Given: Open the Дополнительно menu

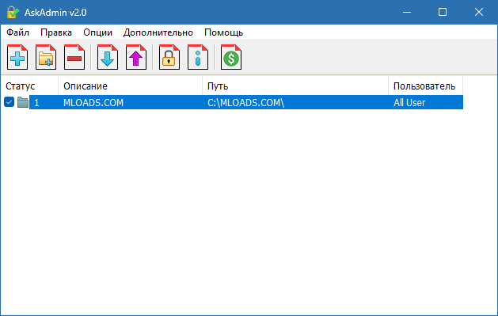Looking at the screenshot, I should [158, 32].
